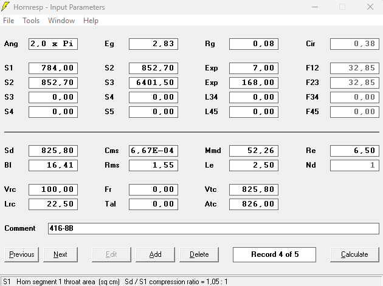The image size is (383, 286).
Task: Click the 'Record 4 of 5' box
Action: [274, 254]
